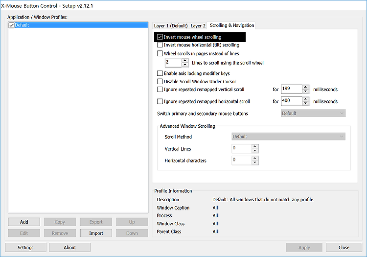Click the Process value All

[x=215, y=215]
